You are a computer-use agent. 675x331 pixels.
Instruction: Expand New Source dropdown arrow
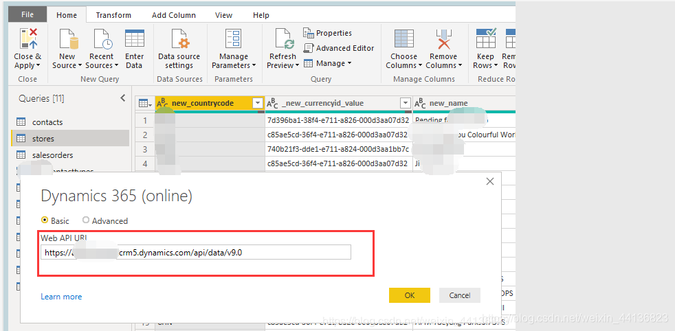pos(80,65)
